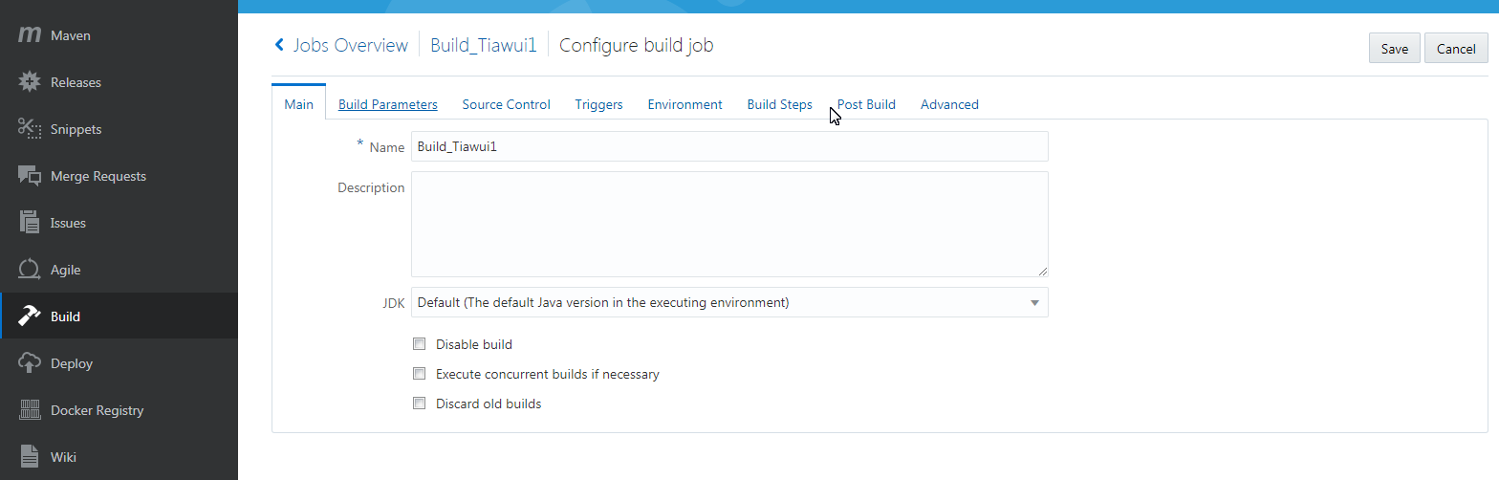The height and width of the screenshot is (480, 1499).
Task: Switch to the Build Parameters tab
Action: [388, 104]
